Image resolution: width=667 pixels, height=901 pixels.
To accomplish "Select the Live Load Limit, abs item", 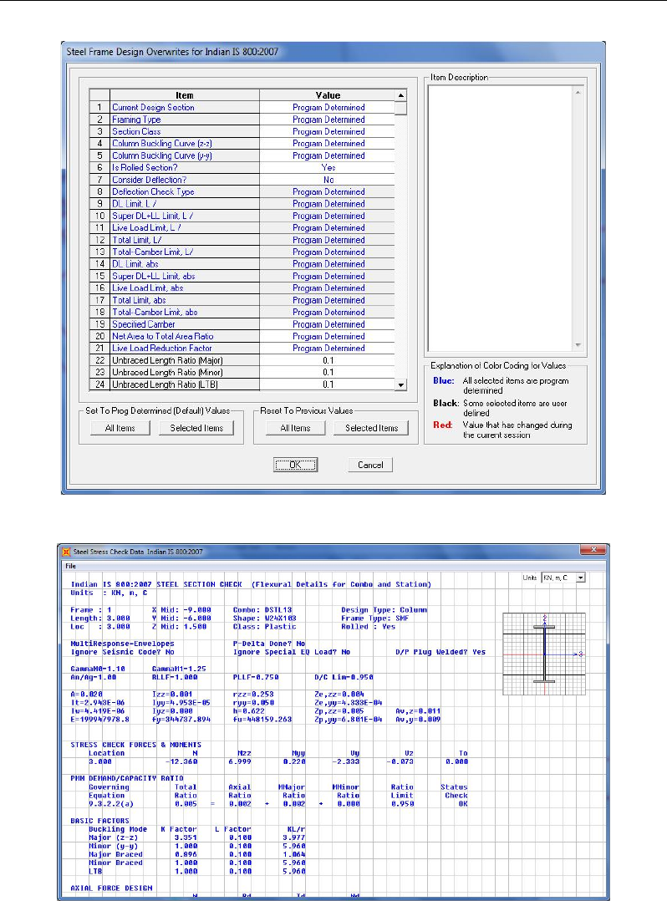I will point(185,288).
